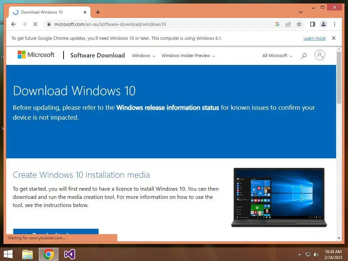Click the scrollbar up arrow
The height and width of the screenshot is (261, 348).
[339, 49]
